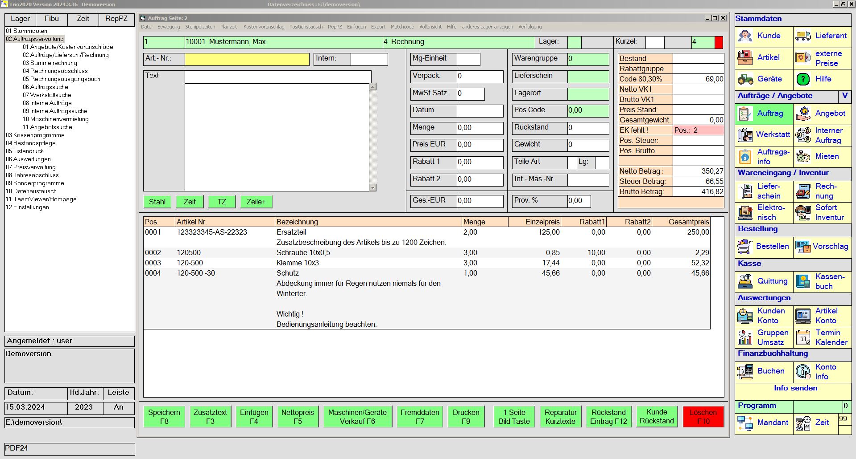Screen dimensions: 856x459
Task: Toggle the An field under Leiste
Action: [118, 407]
